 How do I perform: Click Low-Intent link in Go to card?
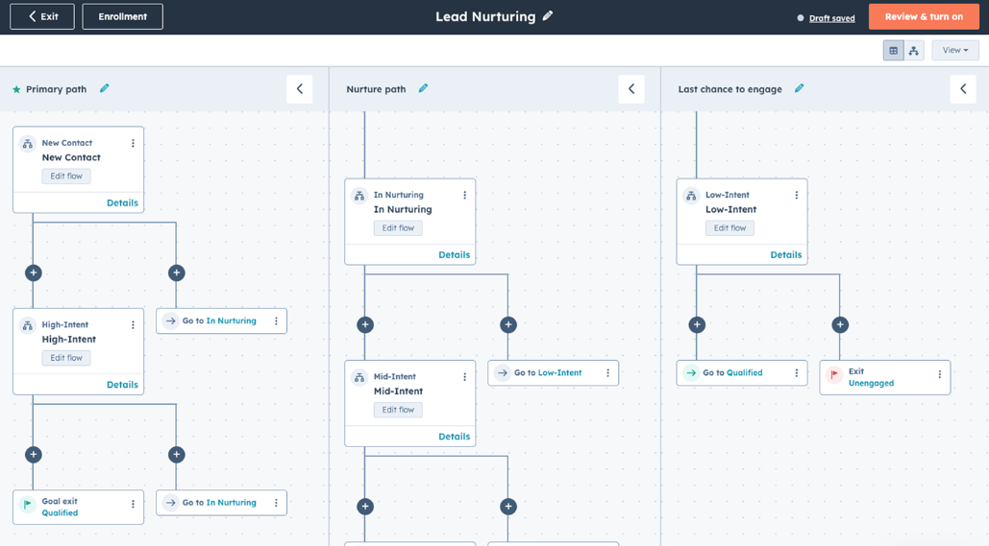coord(560,373)
